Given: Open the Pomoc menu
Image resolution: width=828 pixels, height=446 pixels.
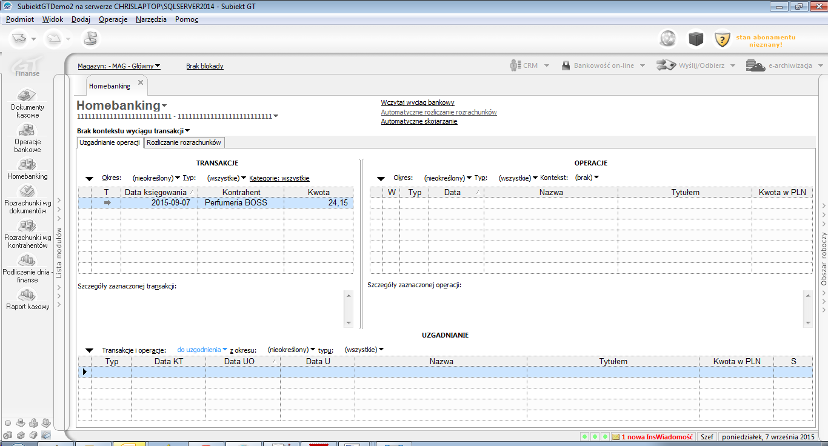Looking at the screenshot, I should coord(187,19).
